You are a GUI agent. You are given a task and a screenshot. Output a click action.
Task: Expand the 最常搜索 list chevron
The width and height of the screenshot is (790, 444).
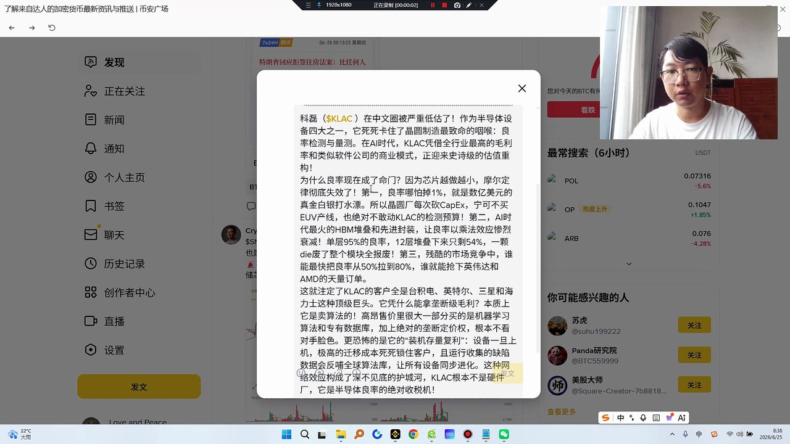(x=629, y=264)
